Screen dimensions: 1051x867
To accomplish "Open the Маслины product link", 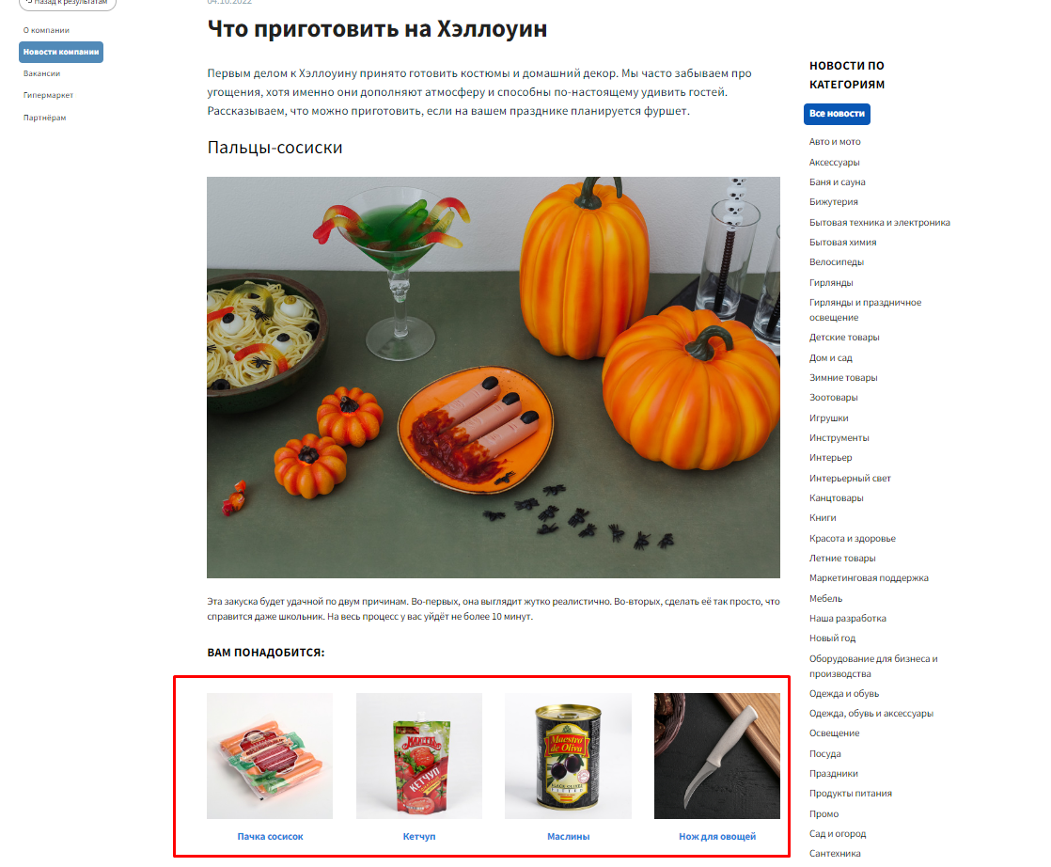I will 569,836.
